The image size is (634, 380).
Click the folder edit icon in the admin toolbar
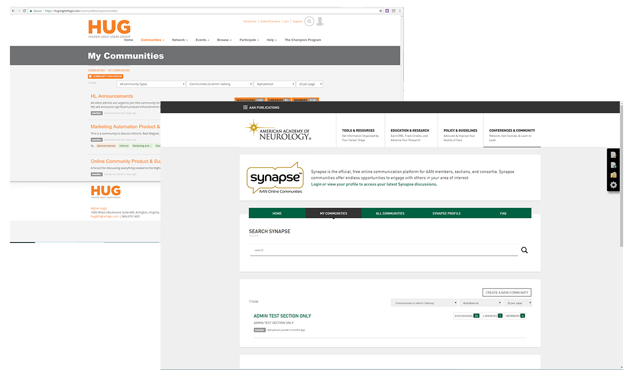point(614,175)
